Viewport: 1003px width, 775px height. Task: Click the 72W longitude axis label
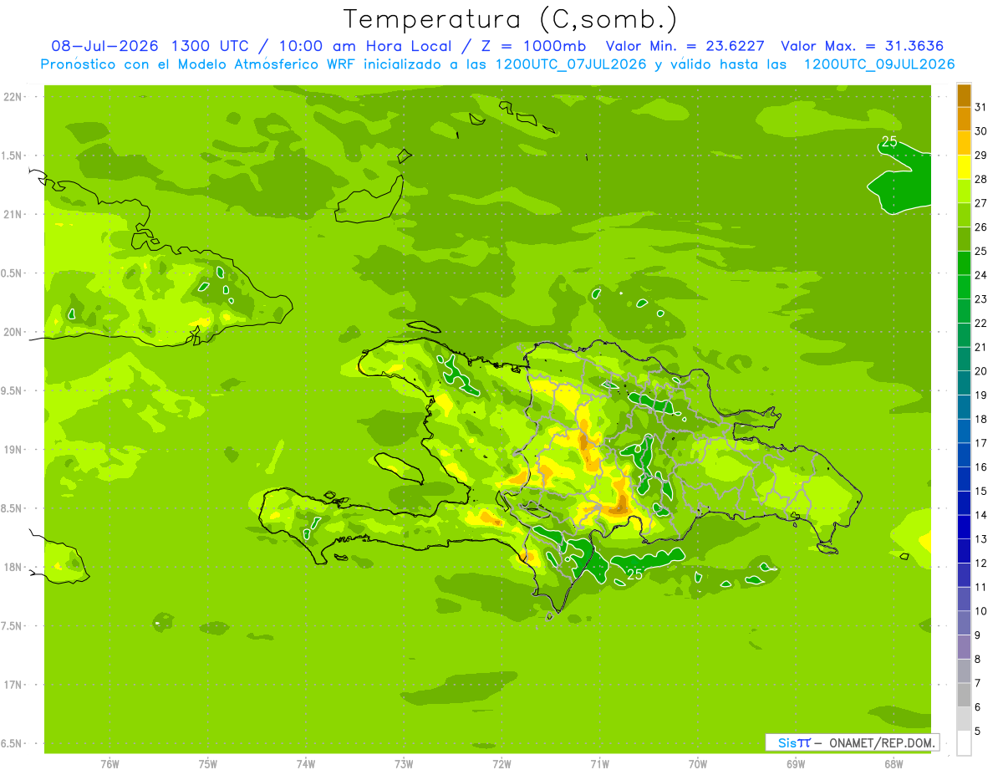tap(502, 763)
